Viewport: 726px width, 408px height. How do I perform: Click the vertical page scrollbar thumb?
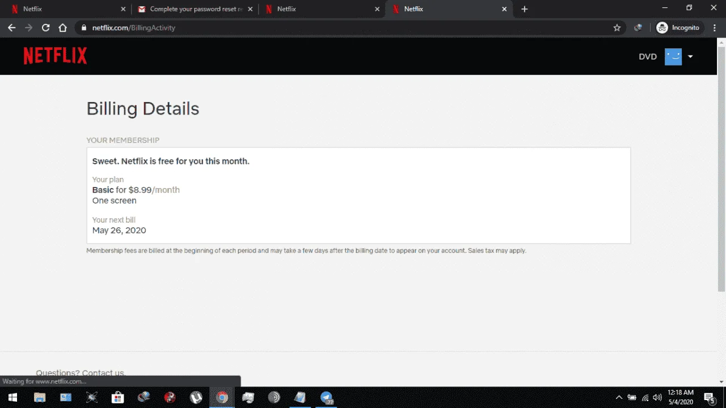[721, 169]
